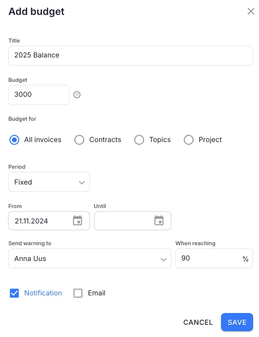Click the Title field containing 2025 Balance
The width and height of the screenshot is (259, 337).
point(131,56)
